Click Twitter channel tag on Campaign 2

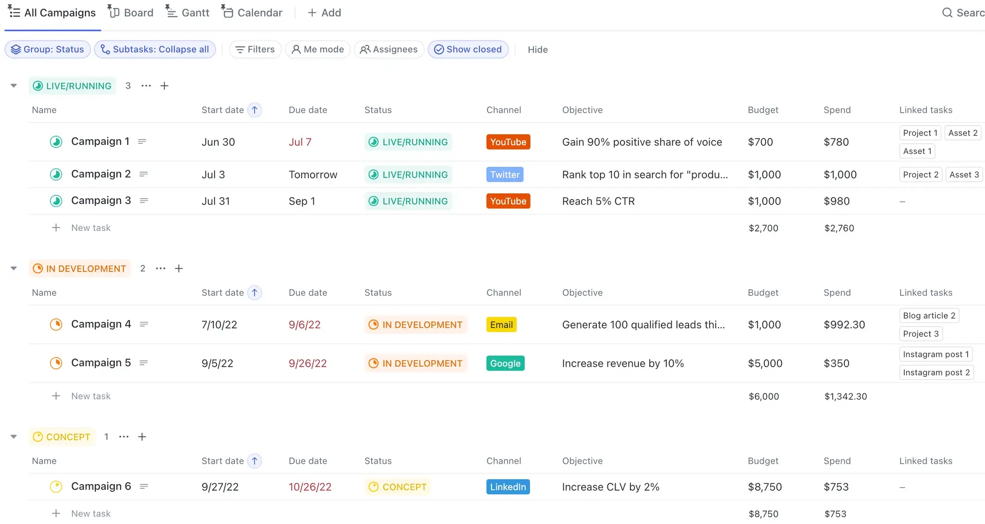(x=505, y=175)
